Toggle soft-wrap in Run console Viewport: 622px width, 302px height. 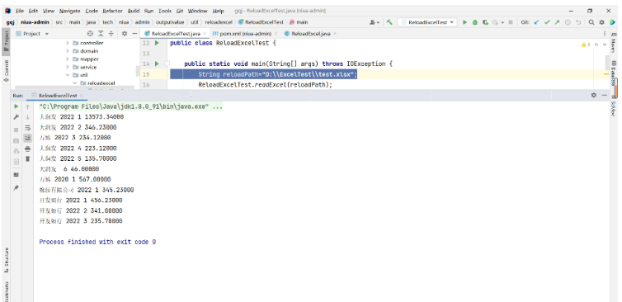click(27, 127)
